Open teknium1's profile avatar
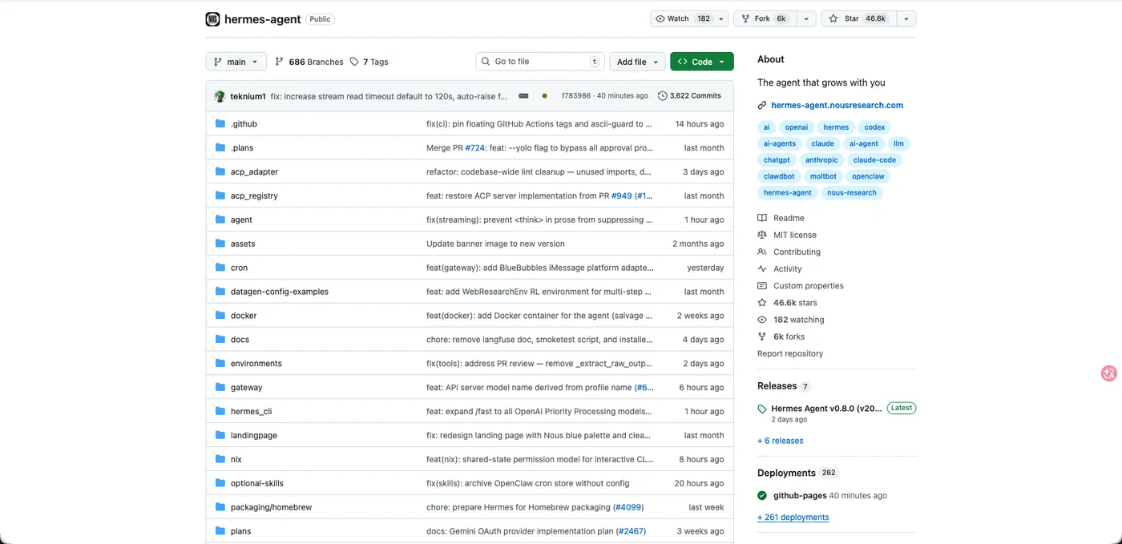The height and width of the screenshot is (544, 1122). (x=219, y=95)
